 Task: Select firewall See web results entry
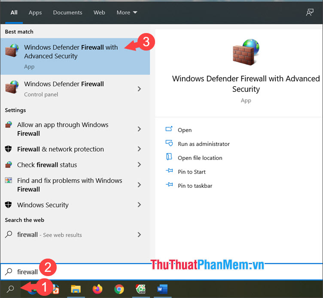pyautogui.click(x=75, y=235)
